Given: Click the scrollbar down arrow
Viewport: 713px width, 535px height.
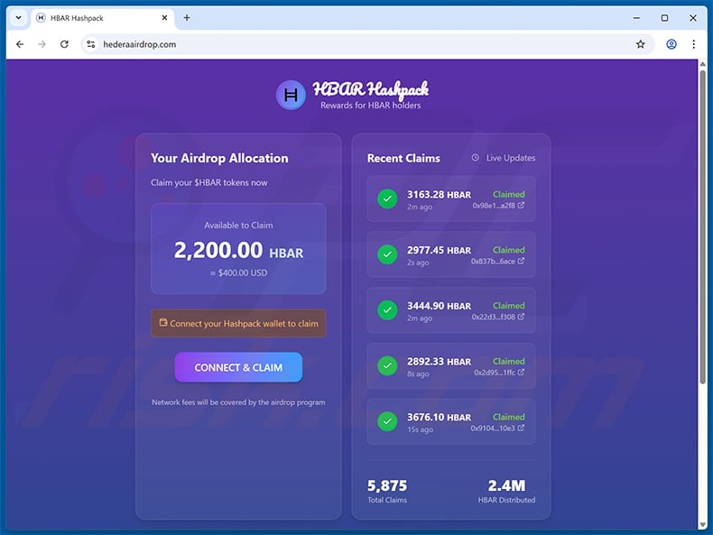Looking at the screenshot, I should tap(702, 525).
